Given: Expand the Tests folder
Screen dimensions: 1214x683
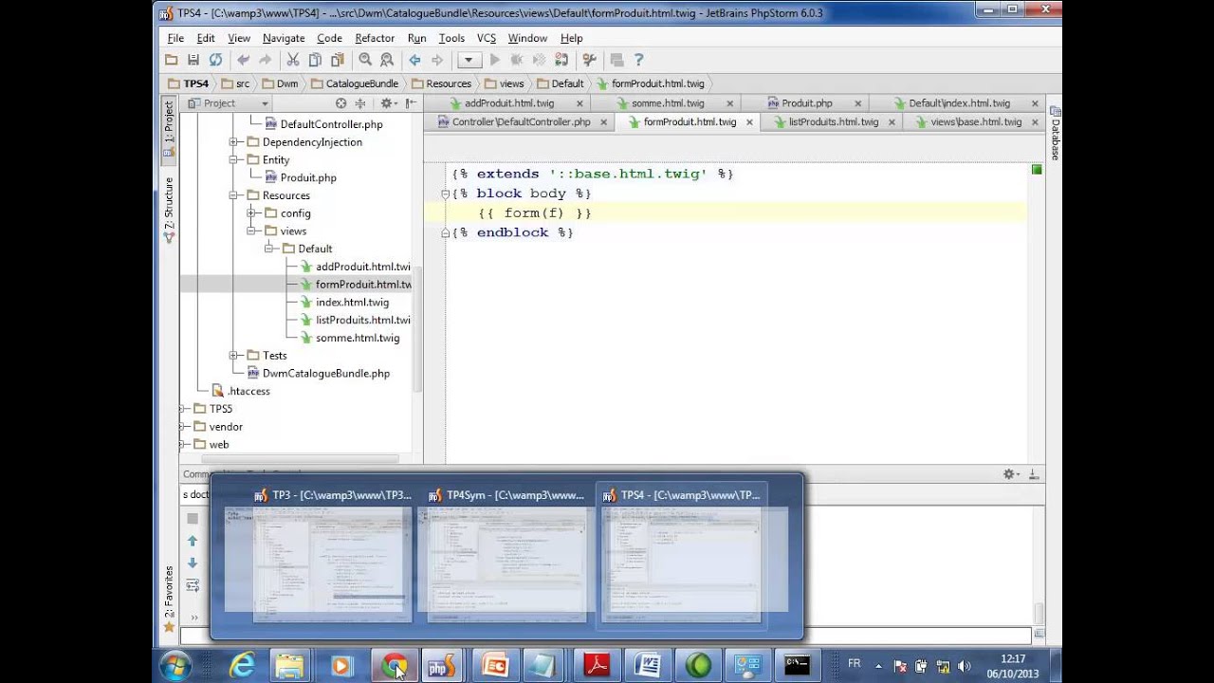Looking at the screenshot, I should [x=233, y=356].
